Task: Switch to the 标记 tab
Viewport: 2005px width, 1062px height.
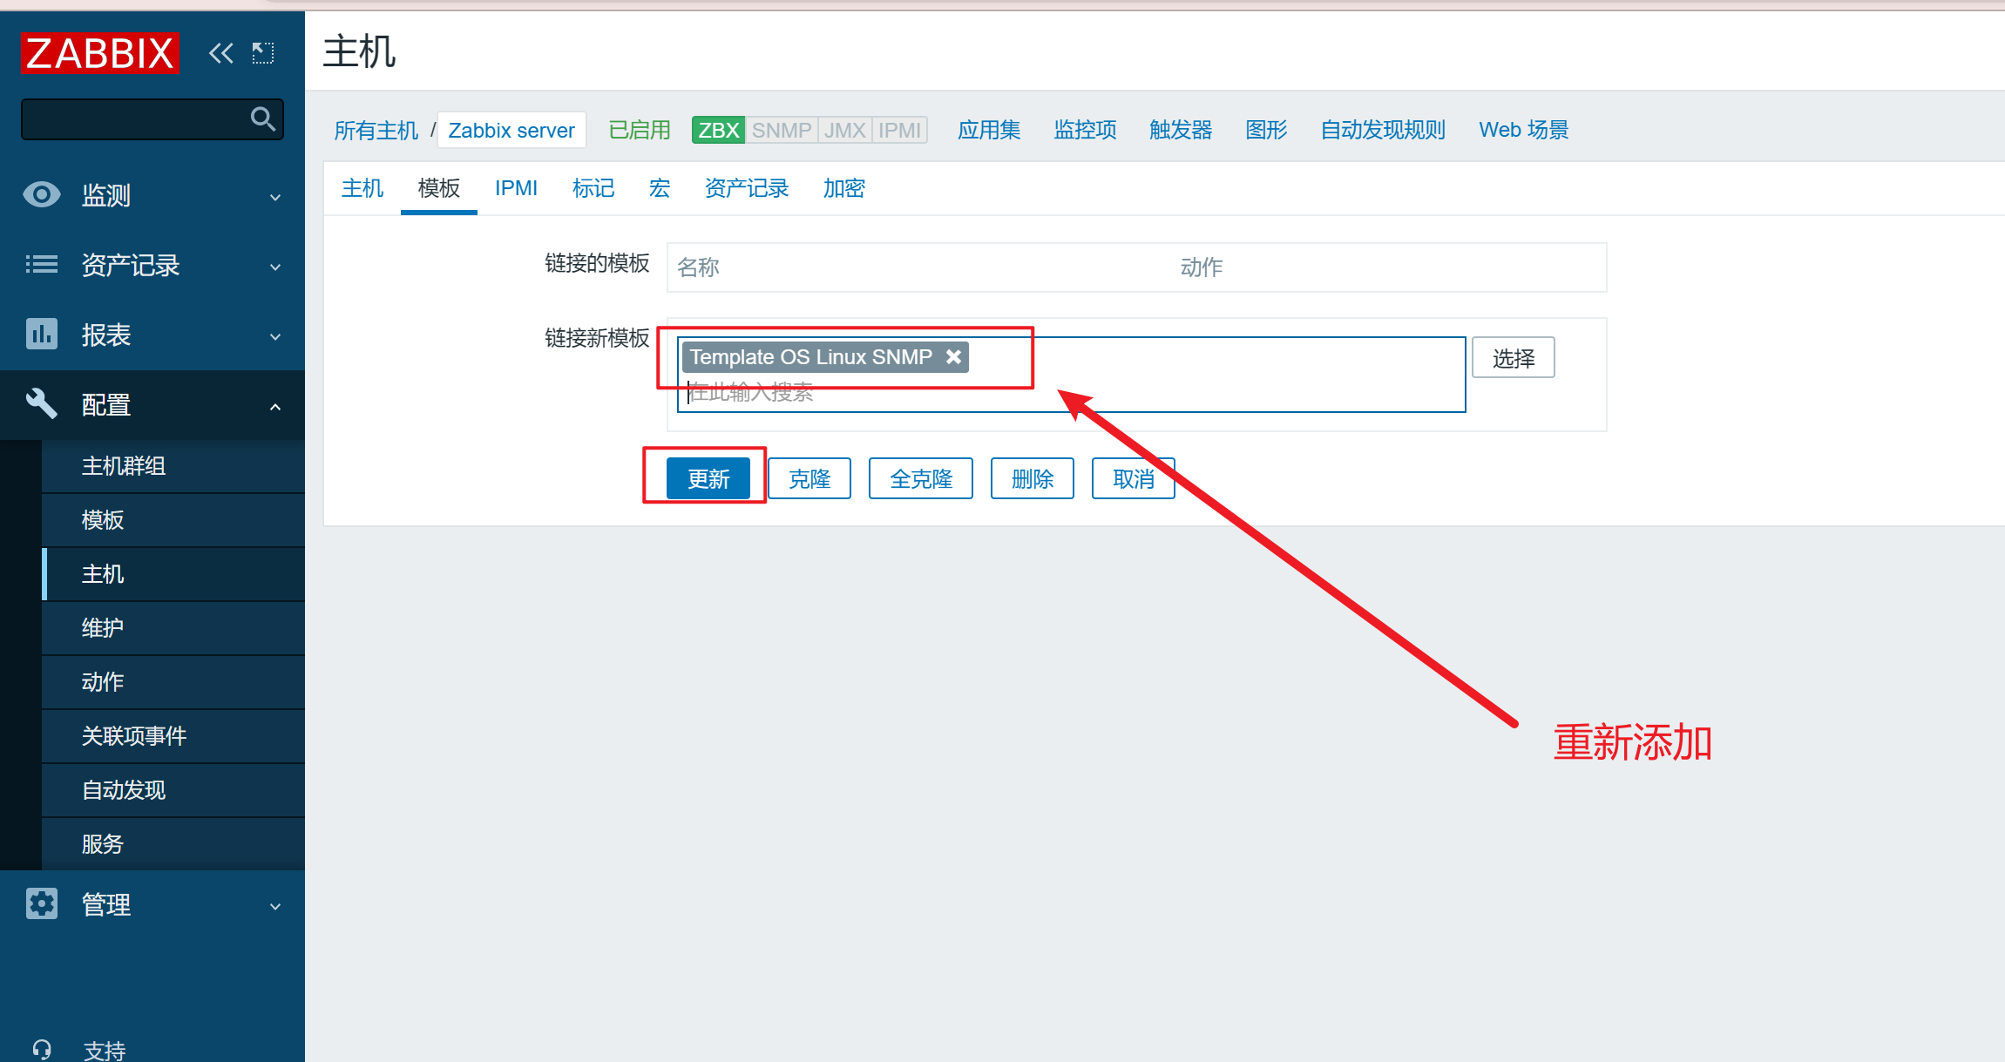Action: tap(593, 188)
